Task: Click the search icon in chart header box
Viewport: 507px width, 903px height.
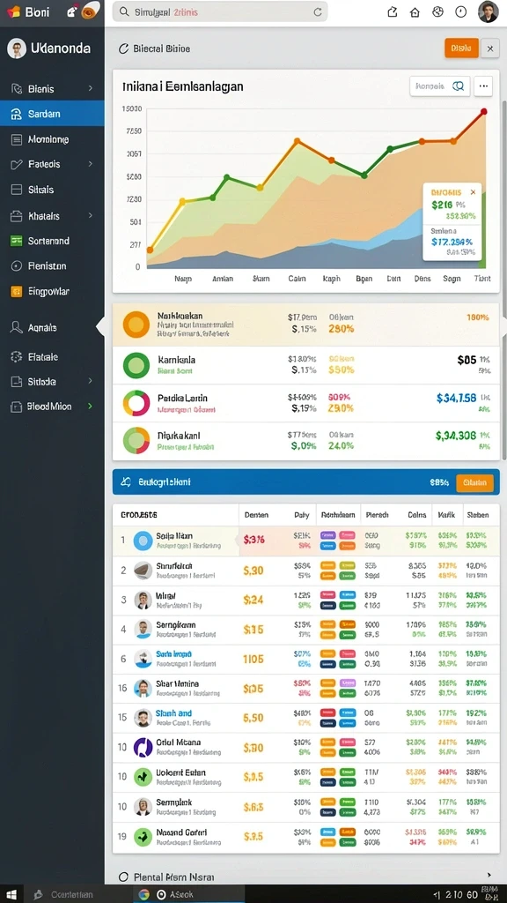Action: point(458,86)
